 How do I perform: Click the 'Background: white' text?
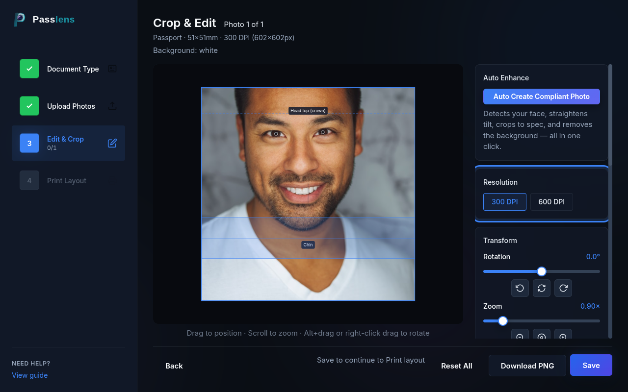(185, 50)
